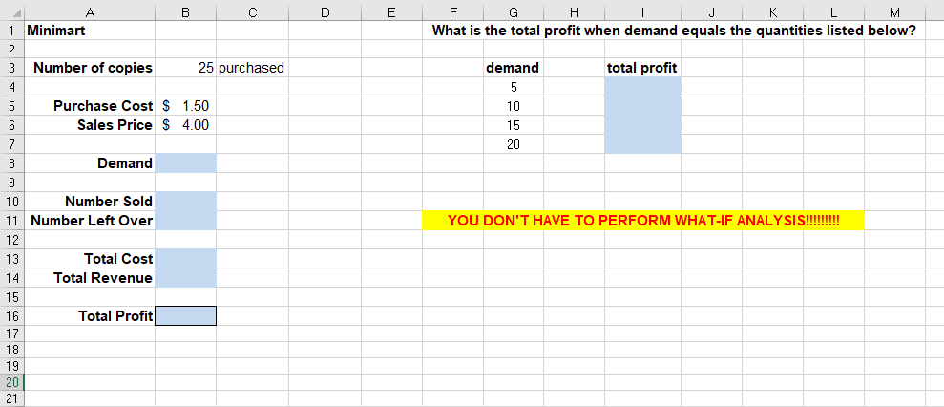Select the Number Left Over label
Screen dimensions: 944x407
pyautogui.click(x=92, y=221)
